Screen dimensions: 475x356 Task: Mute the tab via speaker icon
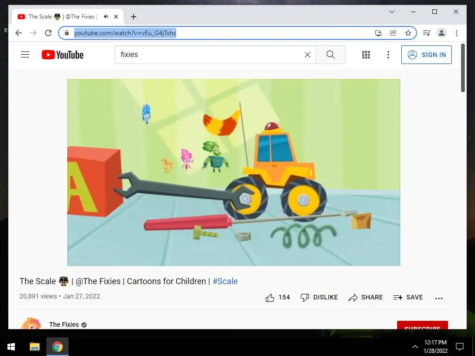[106, 17]
